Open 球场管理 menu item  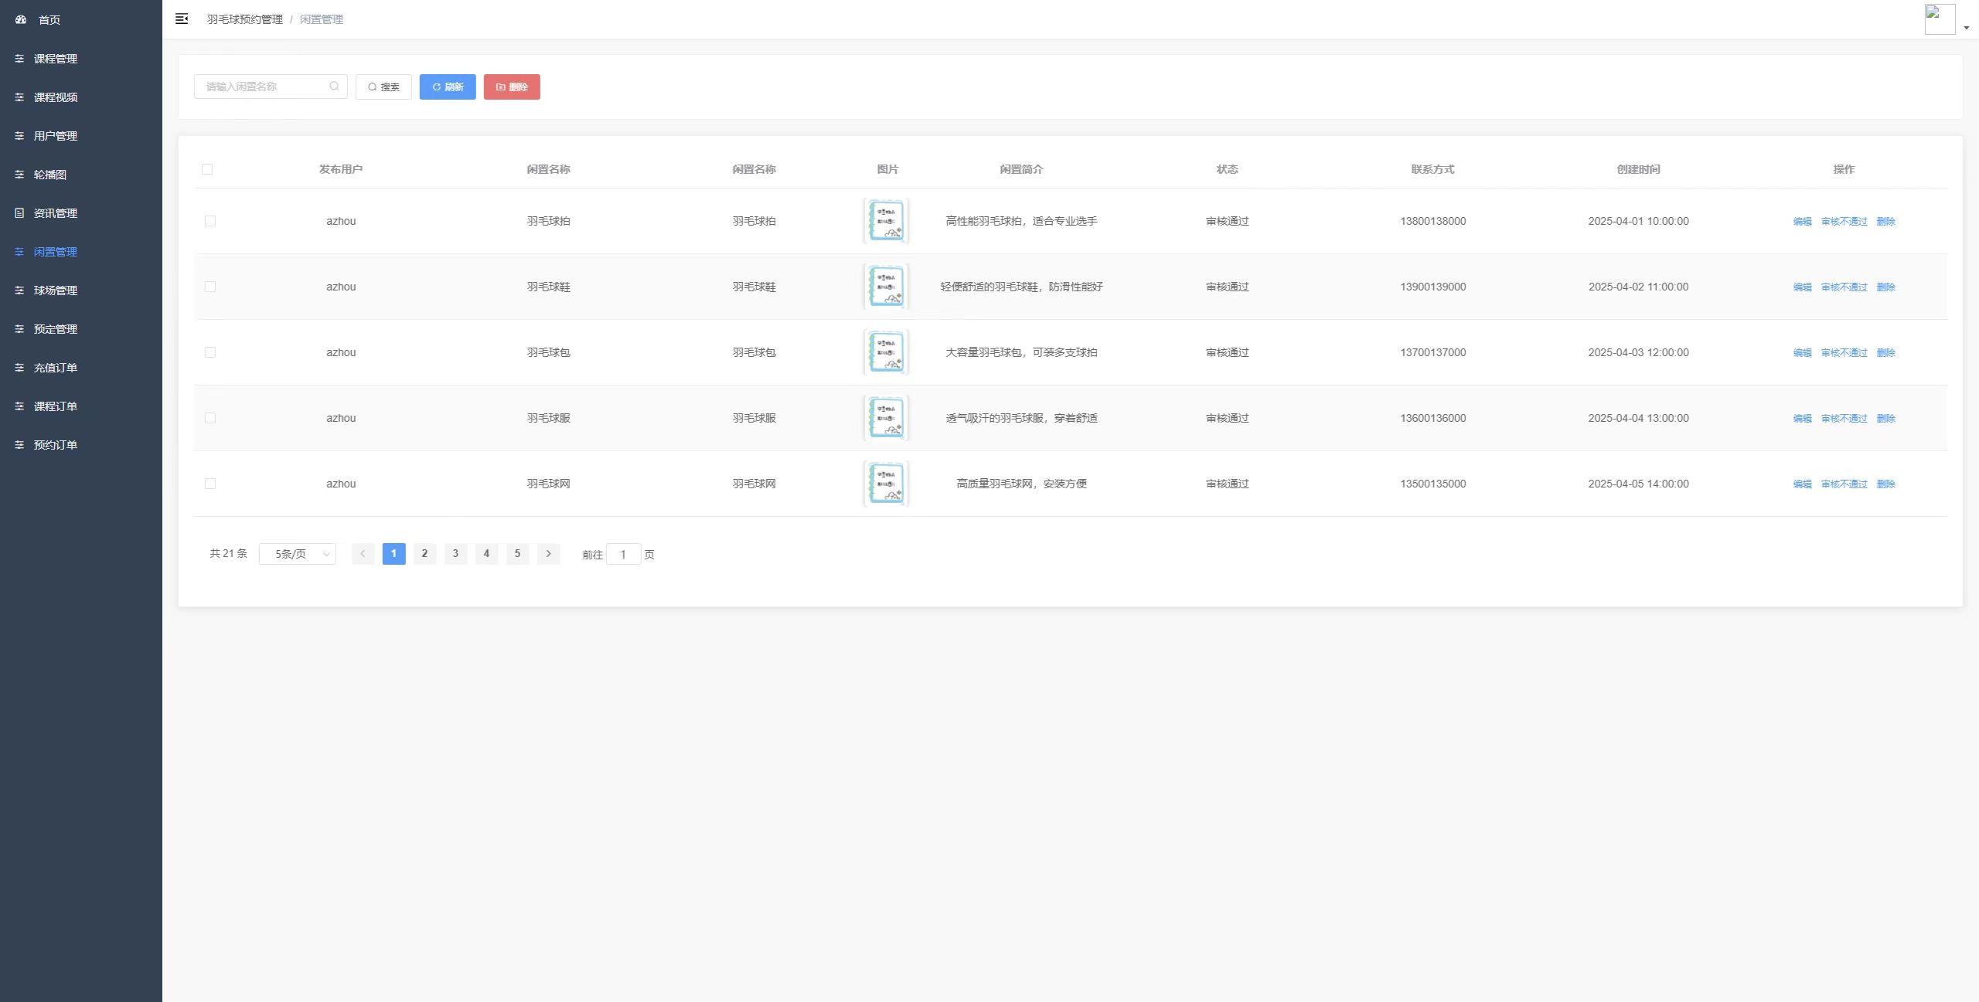click(81, 290)
